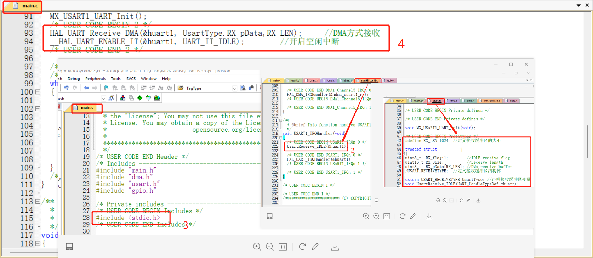Collapse fold at line 220 brace
The height and width of the screenshot is (258, 593).
[x=281, y=138]
